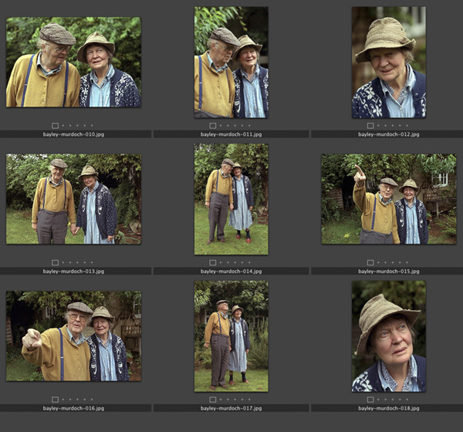Toggle the checkbox under bayley-murdoch-014.jpg

(213, 262)
